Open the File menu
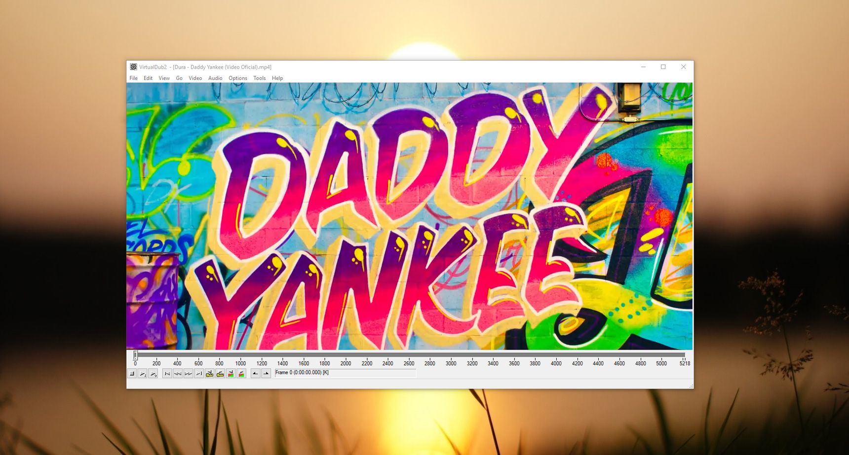The height and width of the screenshot is (455, 849). 134,78
